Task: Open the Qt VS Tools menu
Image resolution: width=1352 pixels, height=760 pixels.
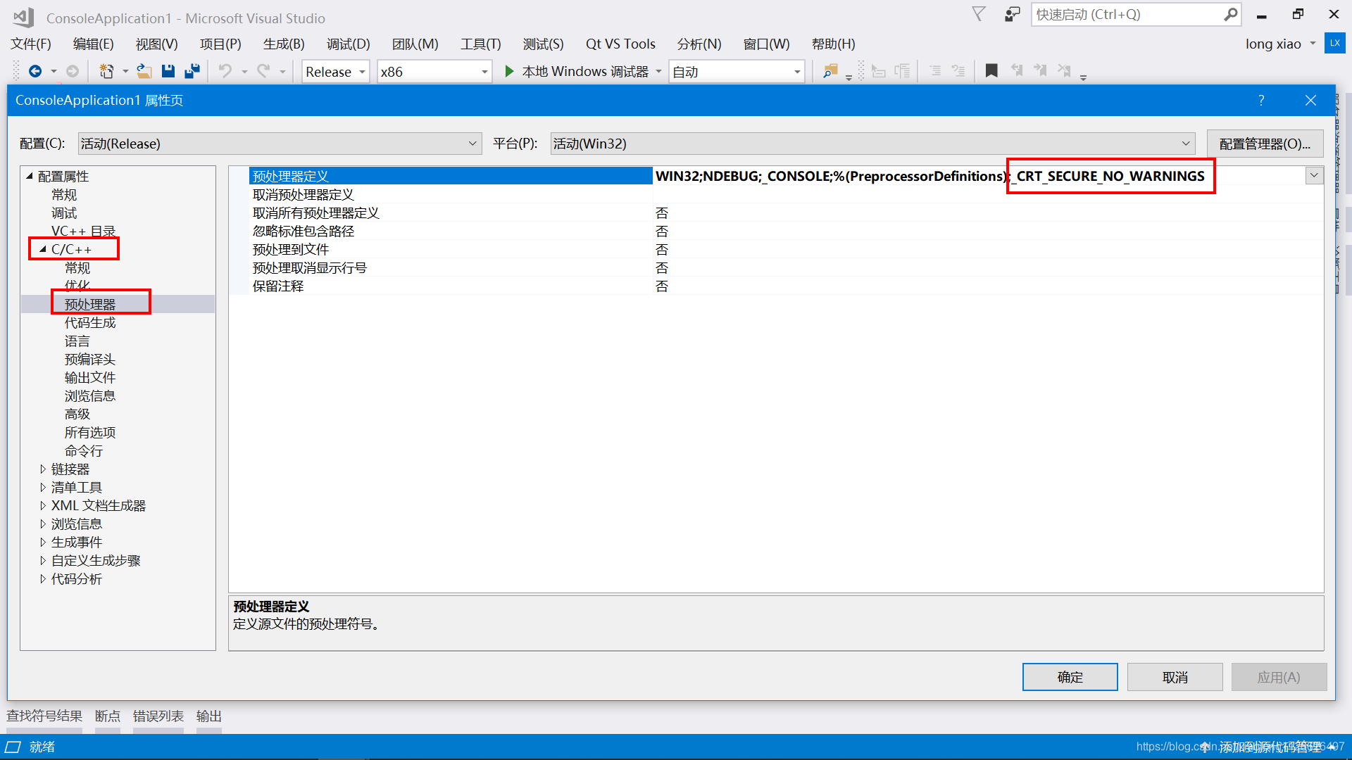Action: click(620, 44)
